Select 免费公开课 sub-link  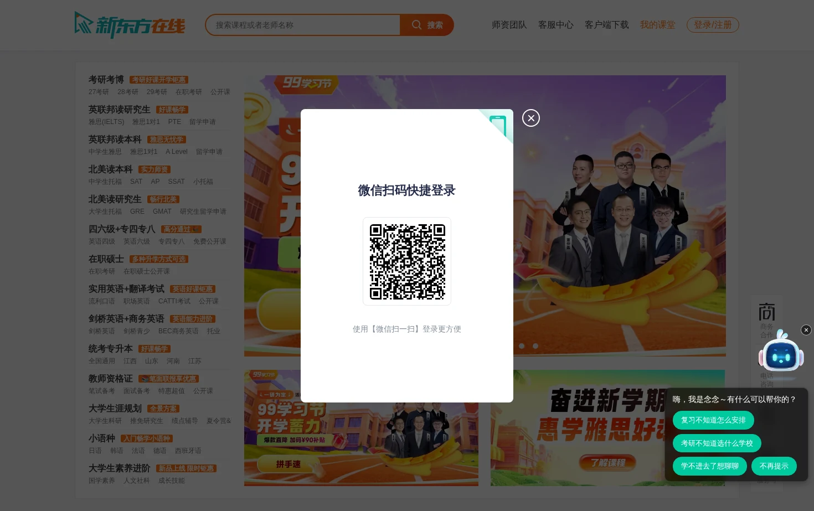click(210, 241)
